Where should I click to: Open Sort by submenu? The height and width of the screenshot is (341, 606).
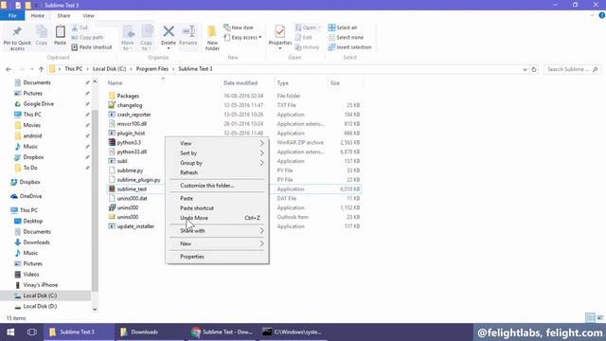pyautogui.click(x=217, y=153)
